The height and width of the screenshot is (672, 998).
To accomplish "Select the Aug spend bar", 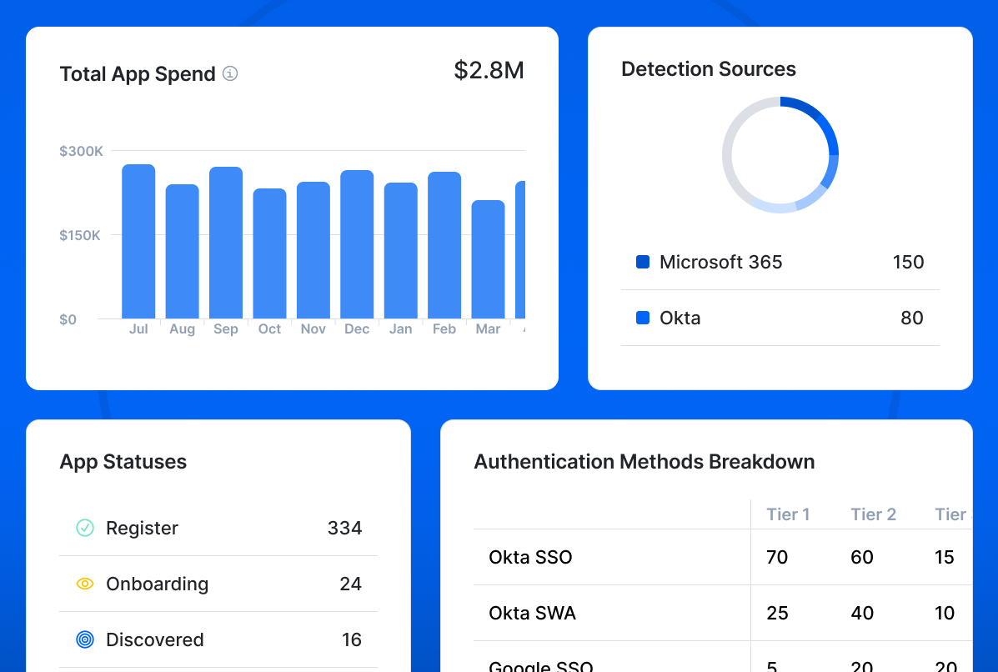I will coord(182,251).
